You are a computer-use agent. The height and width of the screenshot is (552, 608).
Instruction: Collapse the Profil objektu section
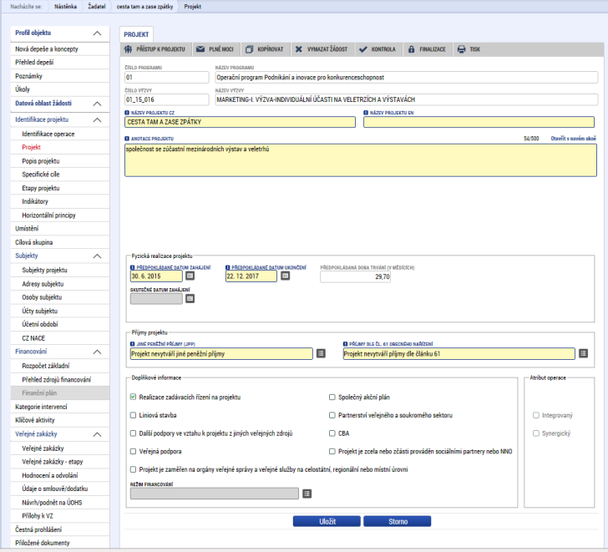[98, 33]
